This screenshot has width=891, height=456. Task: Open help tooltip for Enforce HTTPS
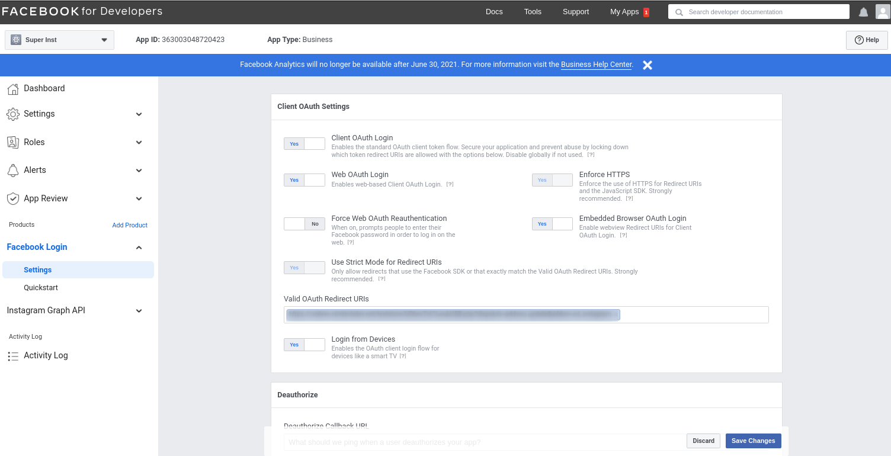point(629,199)
